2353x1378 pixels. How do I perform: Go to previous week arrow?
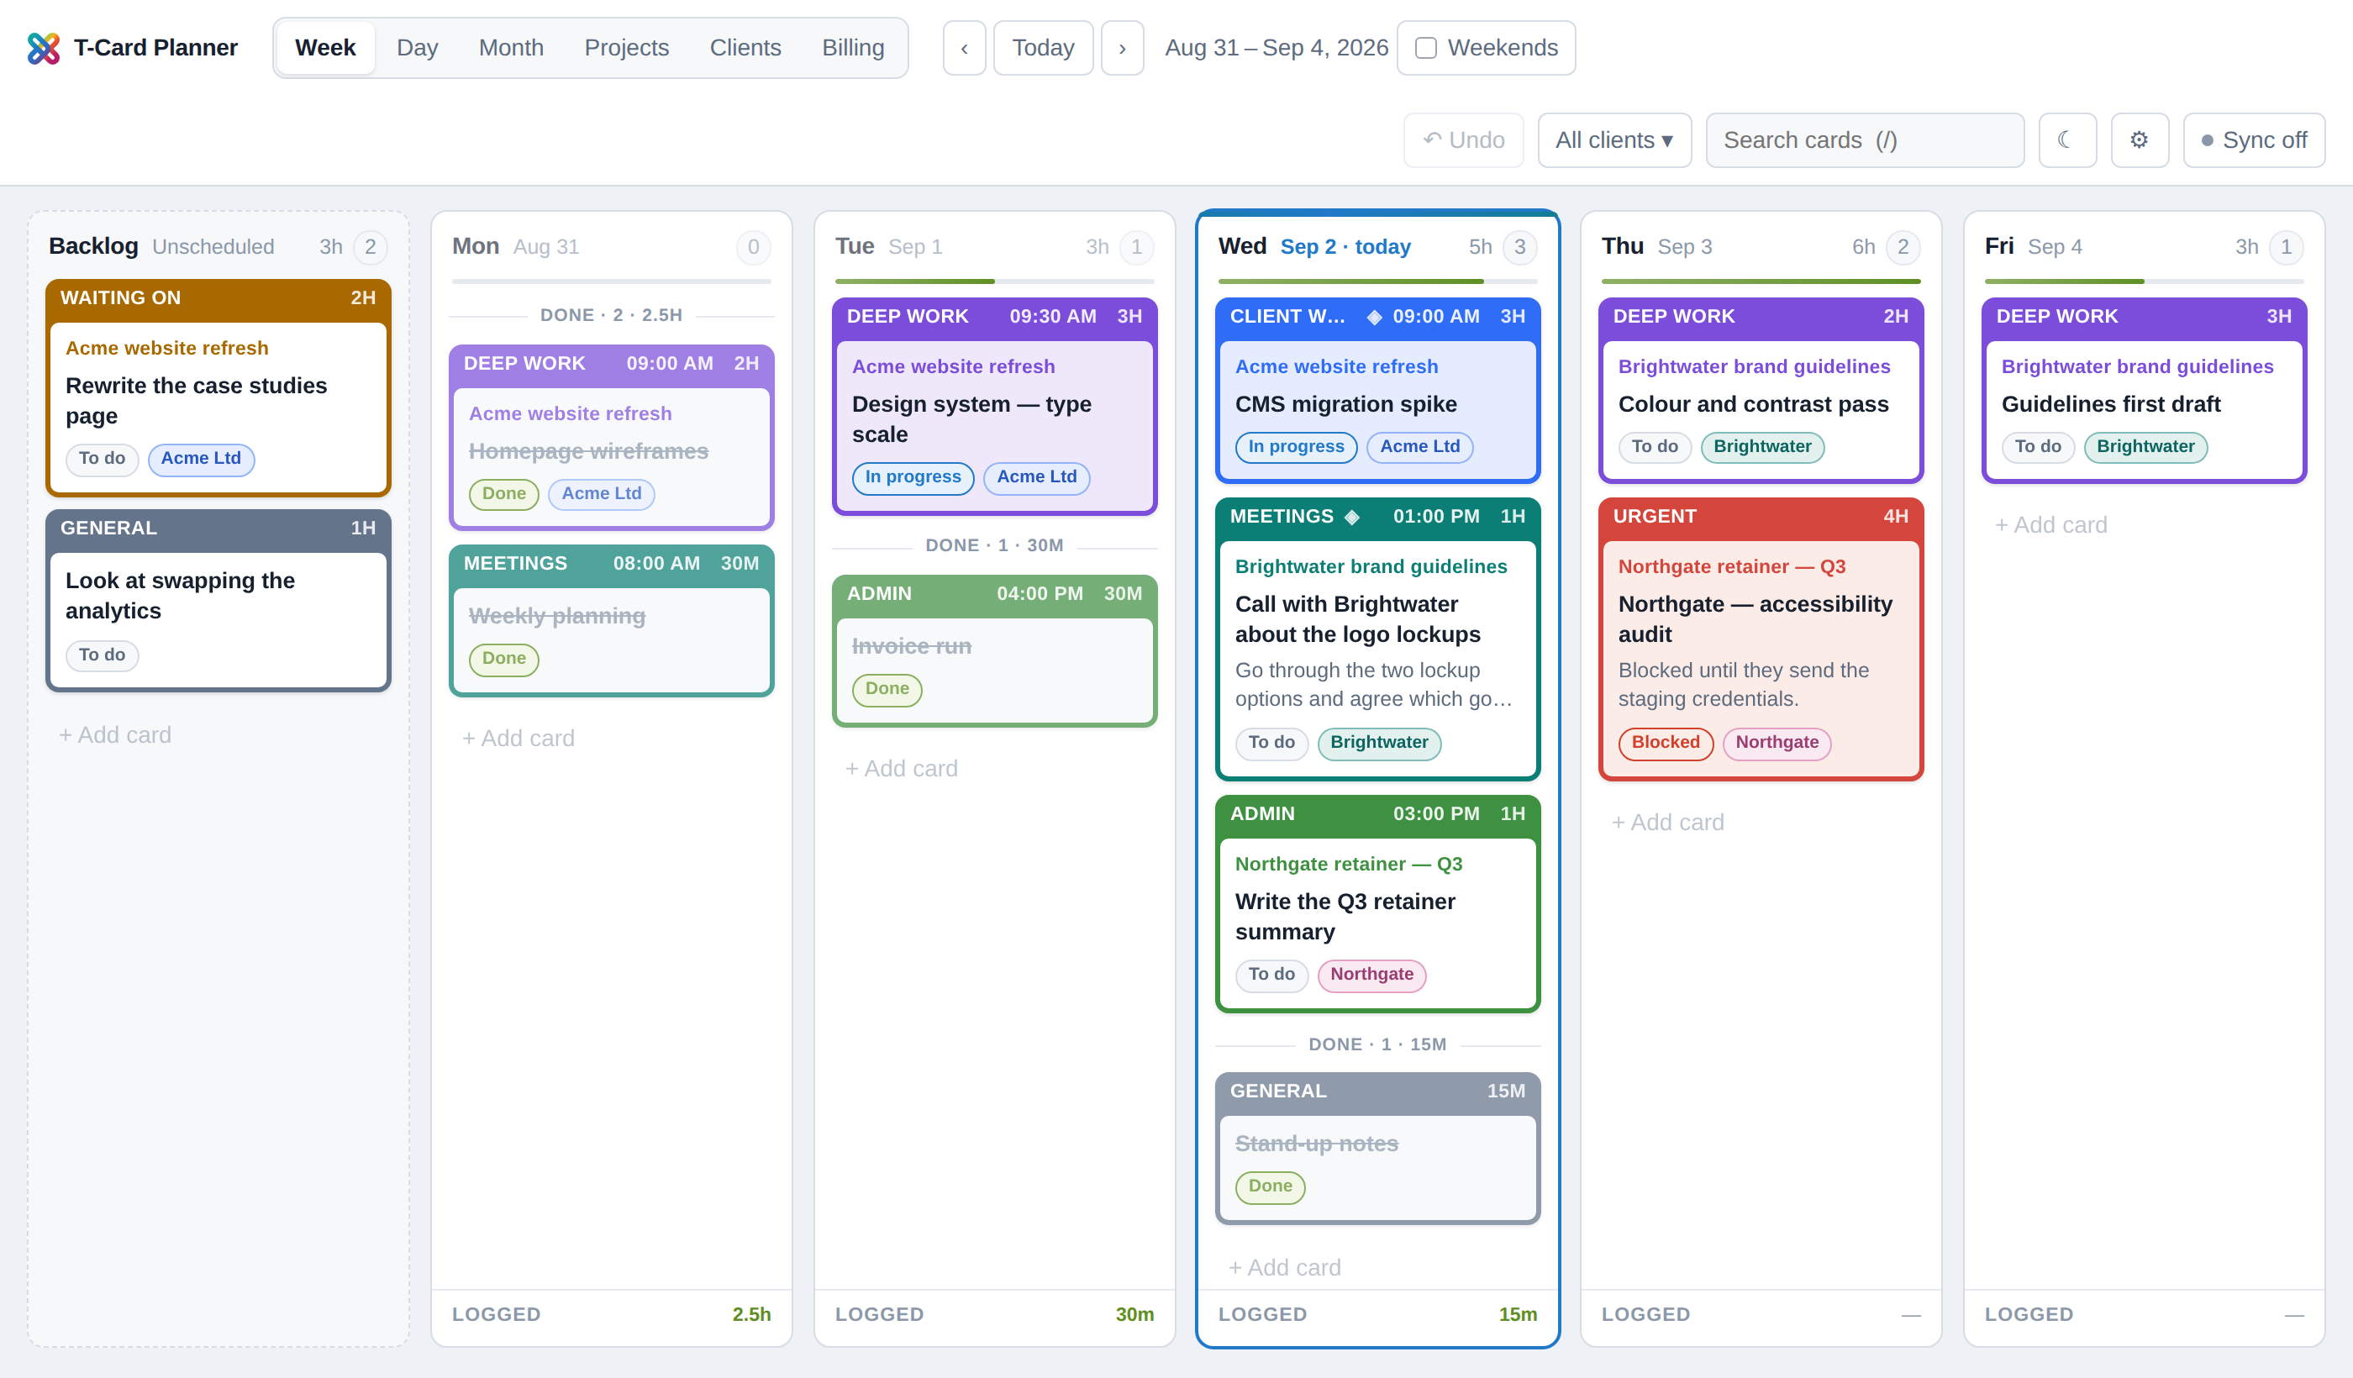[964, 48]
